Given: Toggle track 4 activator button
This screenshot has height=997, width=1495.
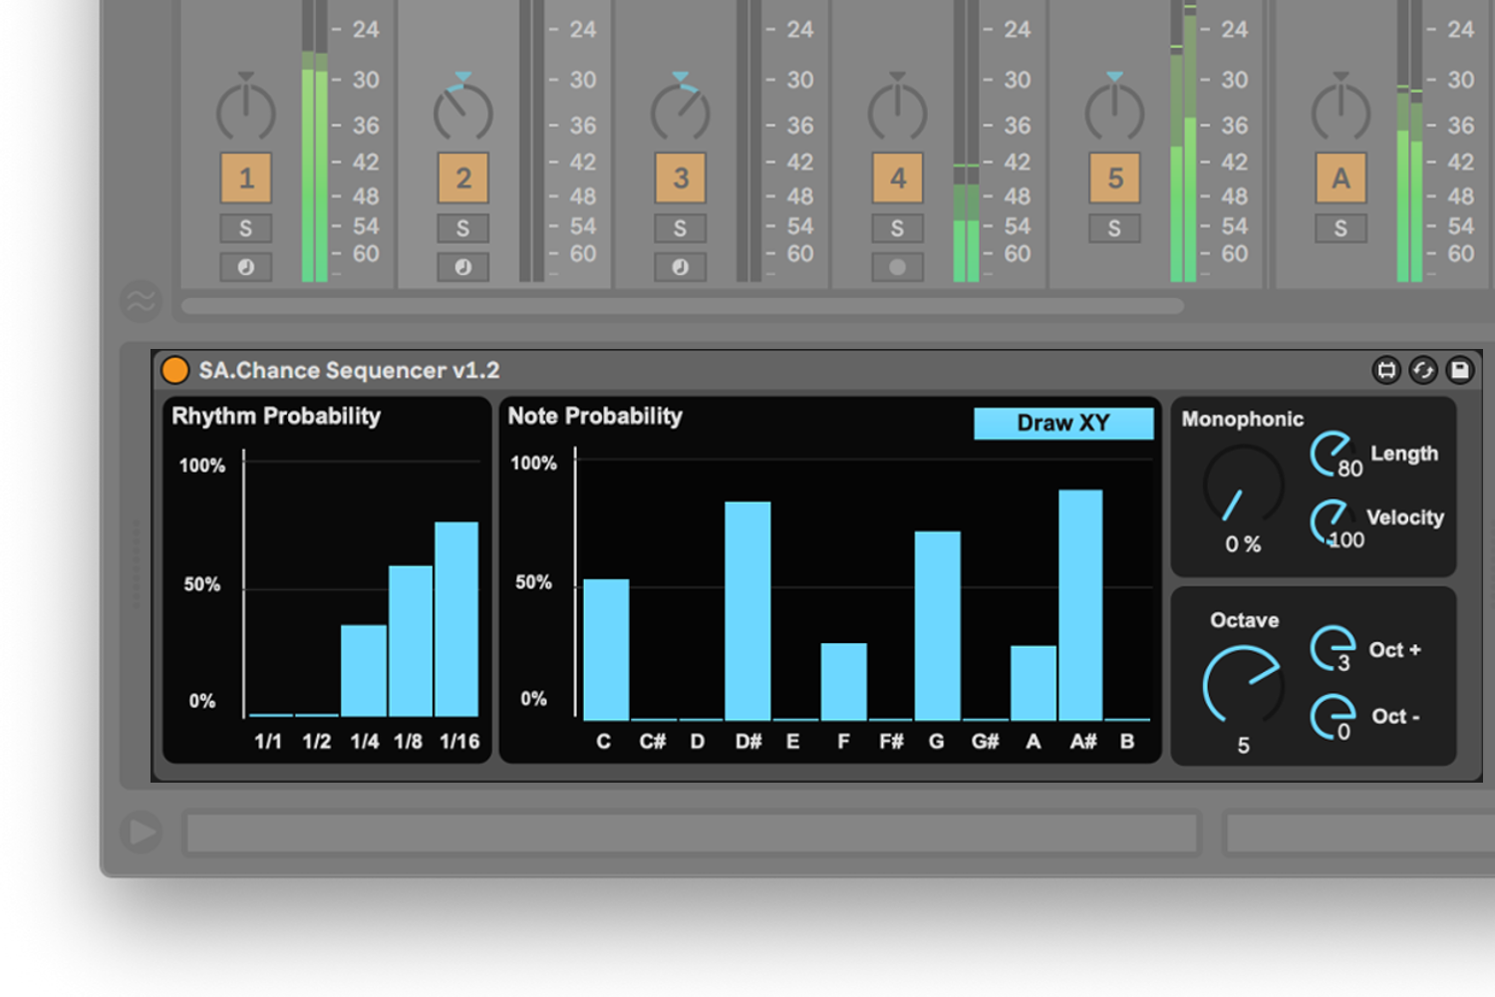Looking at the screenshot, I should click(x=898, y=178).
